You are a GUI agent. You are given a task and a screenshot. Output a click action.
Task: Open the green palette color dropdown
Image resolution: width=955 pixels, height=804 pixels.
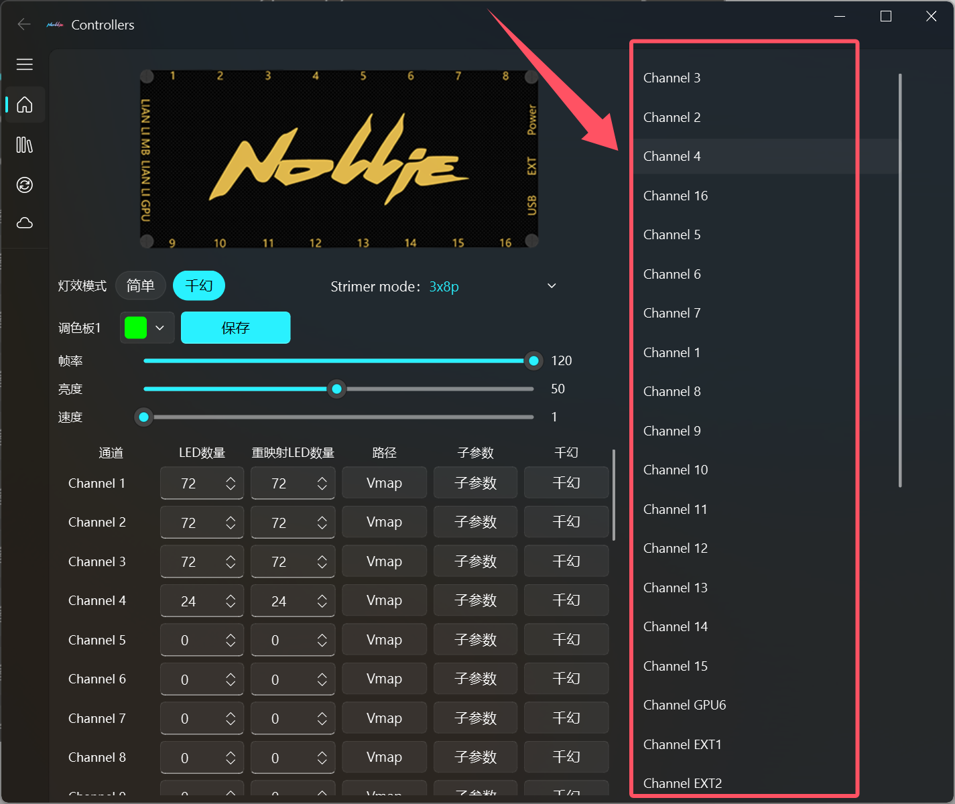pos(147,328)
